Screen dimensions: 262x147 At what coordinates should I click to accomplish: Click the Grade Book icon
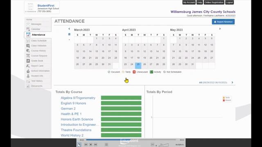(28, 61)
